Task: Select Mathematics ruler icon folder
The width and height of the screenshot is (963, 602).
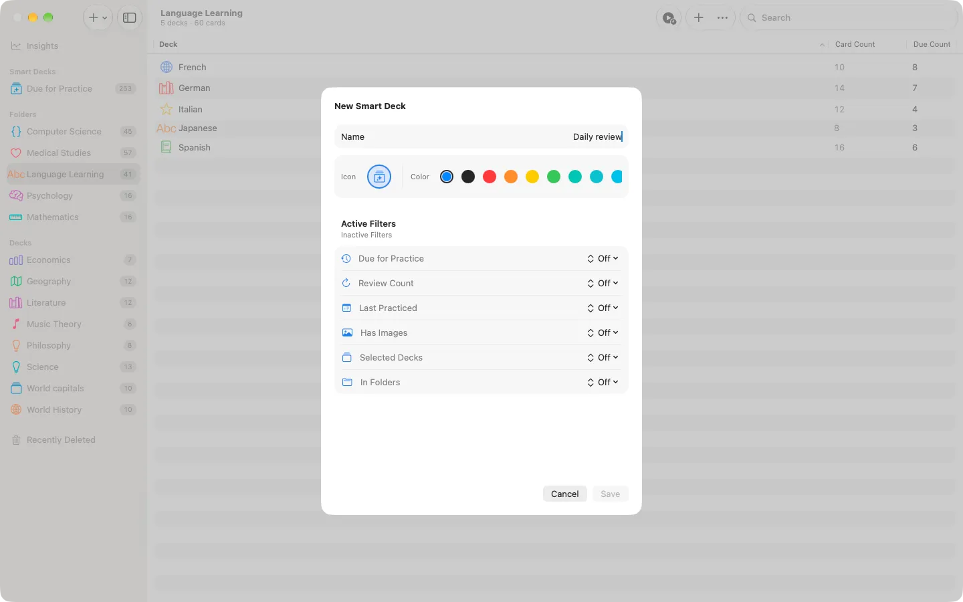Action: pos(16,217)
